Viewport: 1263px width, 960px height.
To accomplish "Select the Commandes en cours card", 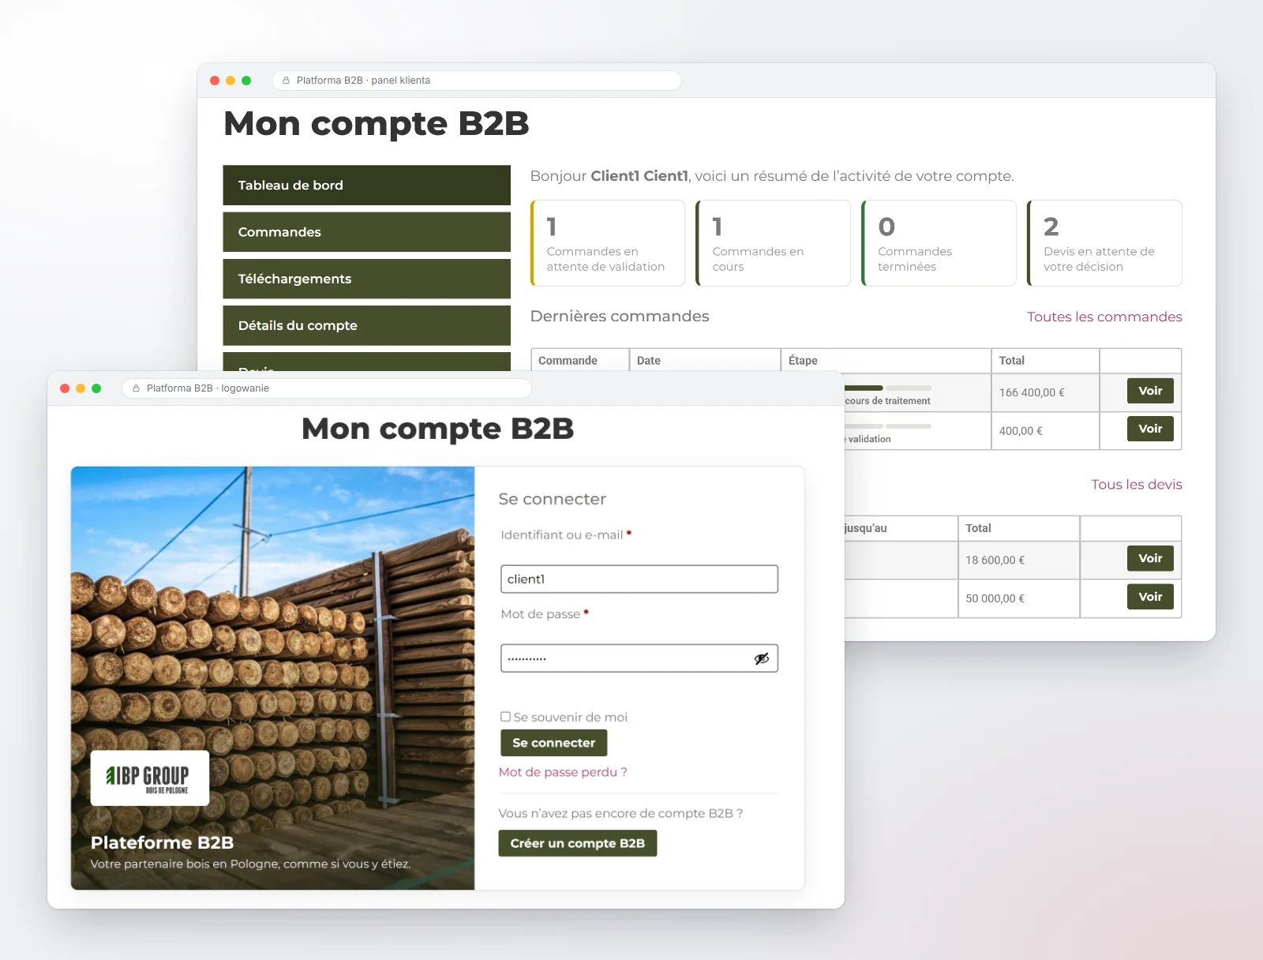I will coord(774,243).
